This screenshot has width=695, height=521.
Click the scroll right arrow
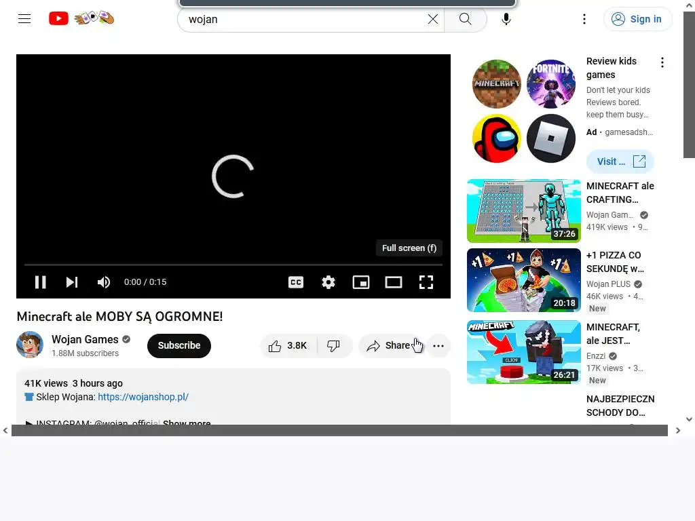678,430
